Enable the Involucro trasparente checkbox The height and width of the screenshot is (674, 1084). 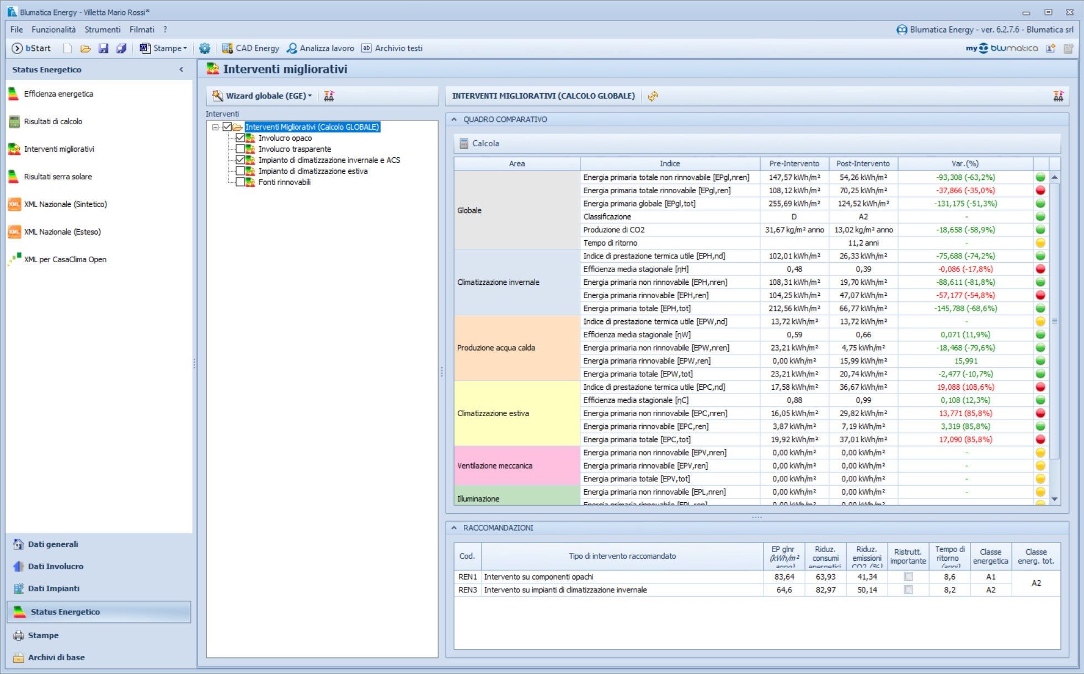240,149
